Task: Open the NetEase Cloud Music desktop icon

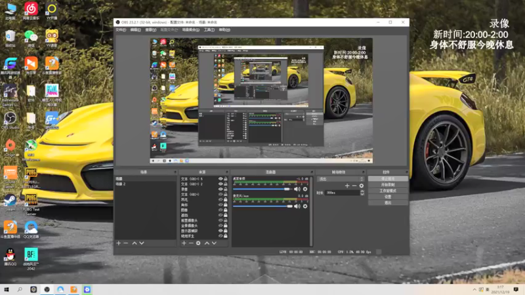Action: click(x=31, y=10)
